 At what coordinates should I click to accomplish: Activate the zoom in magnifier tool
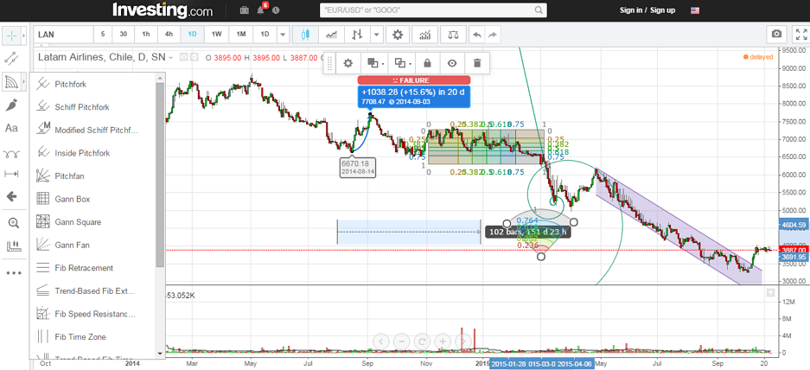coord(14,223)
